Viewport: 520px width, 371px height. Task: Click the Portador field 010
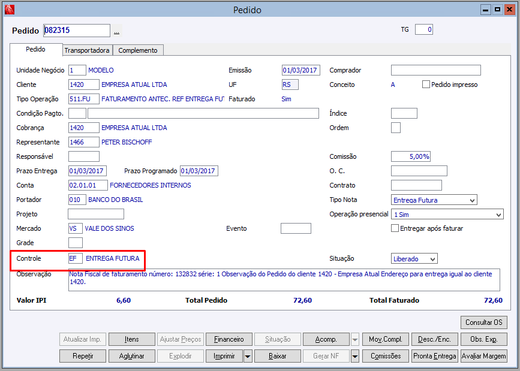pyautogui.click(x=77, y=200)
